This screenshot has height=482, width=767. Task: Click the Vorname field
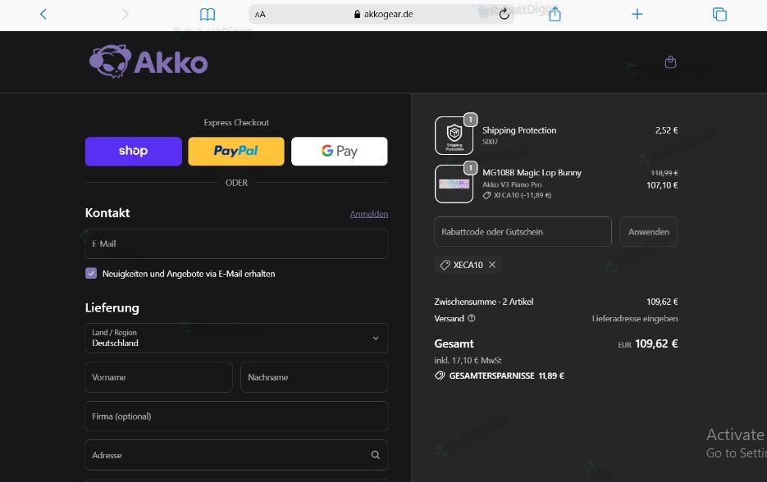coord(158,377)
